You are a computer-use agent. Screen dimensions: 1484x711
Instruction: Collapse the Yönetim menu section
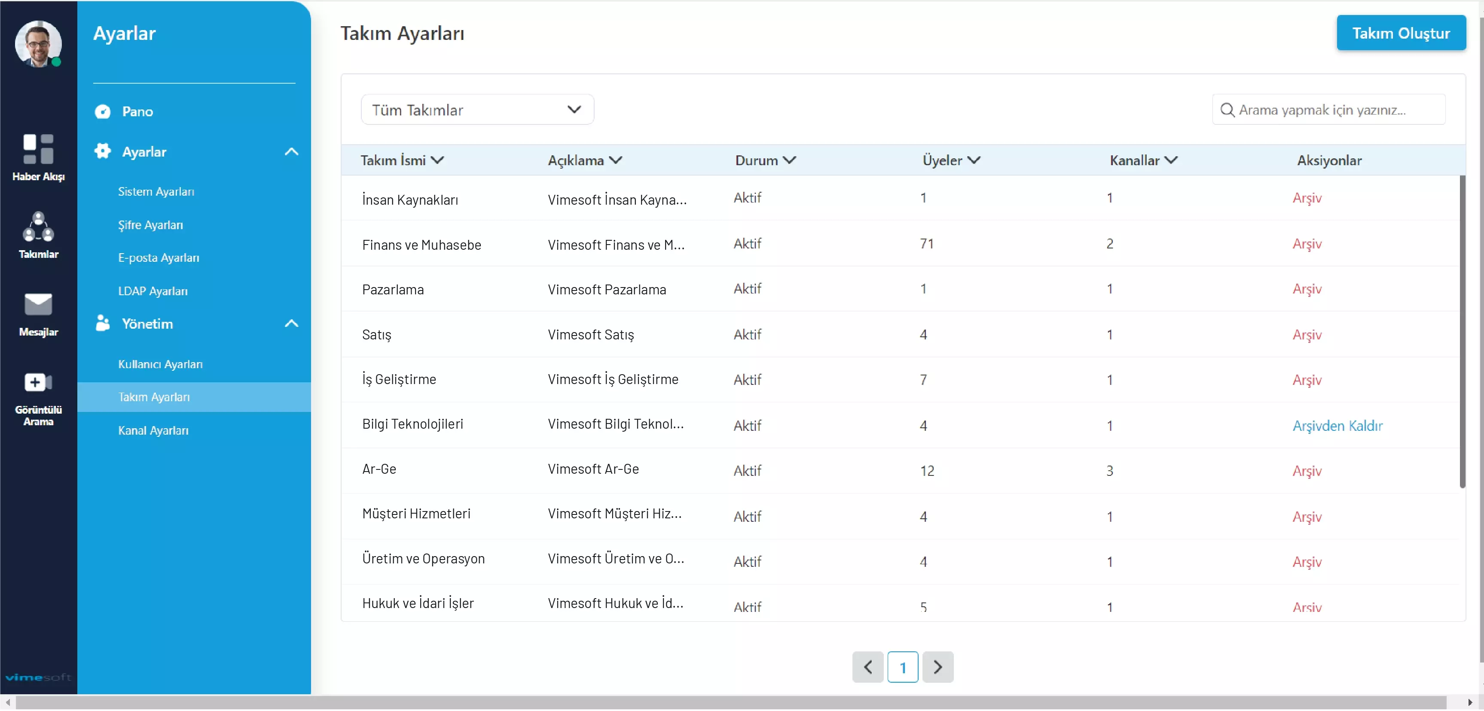click(291, 324)
